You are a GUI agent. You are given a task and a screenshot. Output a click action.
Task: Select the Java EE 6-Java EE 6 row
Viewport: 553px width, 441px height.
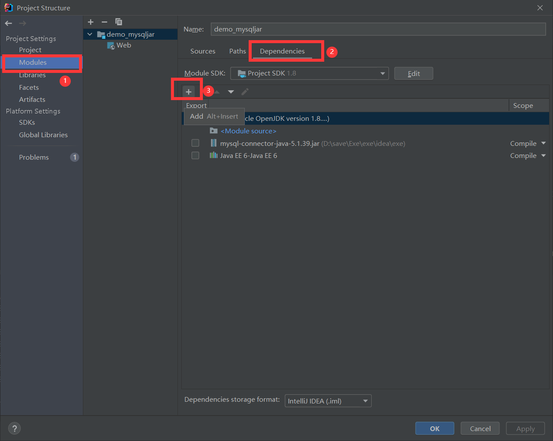pyautogui.click(x=365, y=155)
